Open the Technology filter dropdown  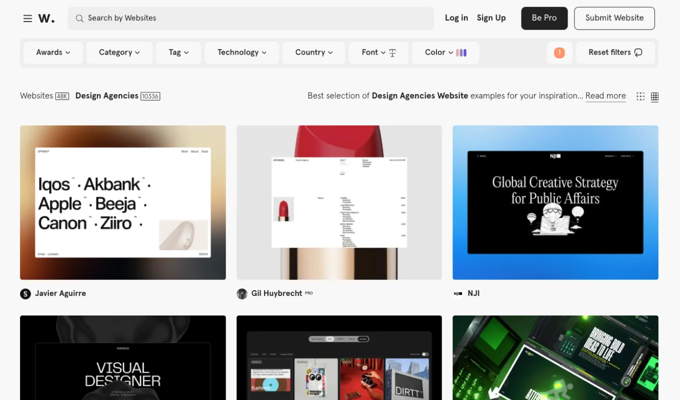coord(242,52)
